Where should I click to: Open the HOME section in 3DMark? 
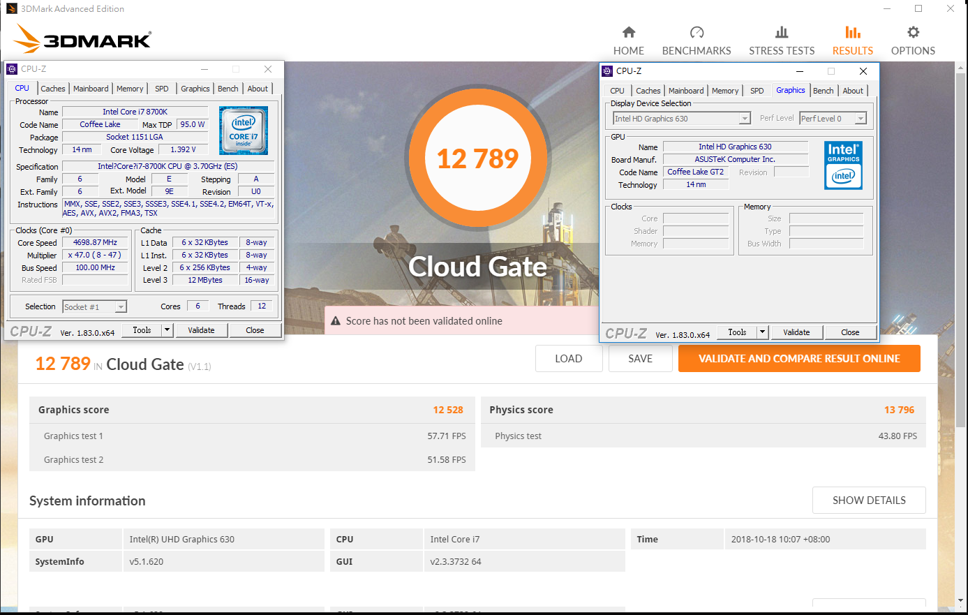coord(629,40)
